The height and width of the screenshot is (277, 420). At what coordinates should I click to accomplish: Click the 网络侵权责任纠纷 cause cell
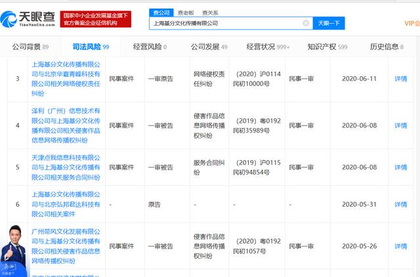pyautogui.click(x=209, y=79)
